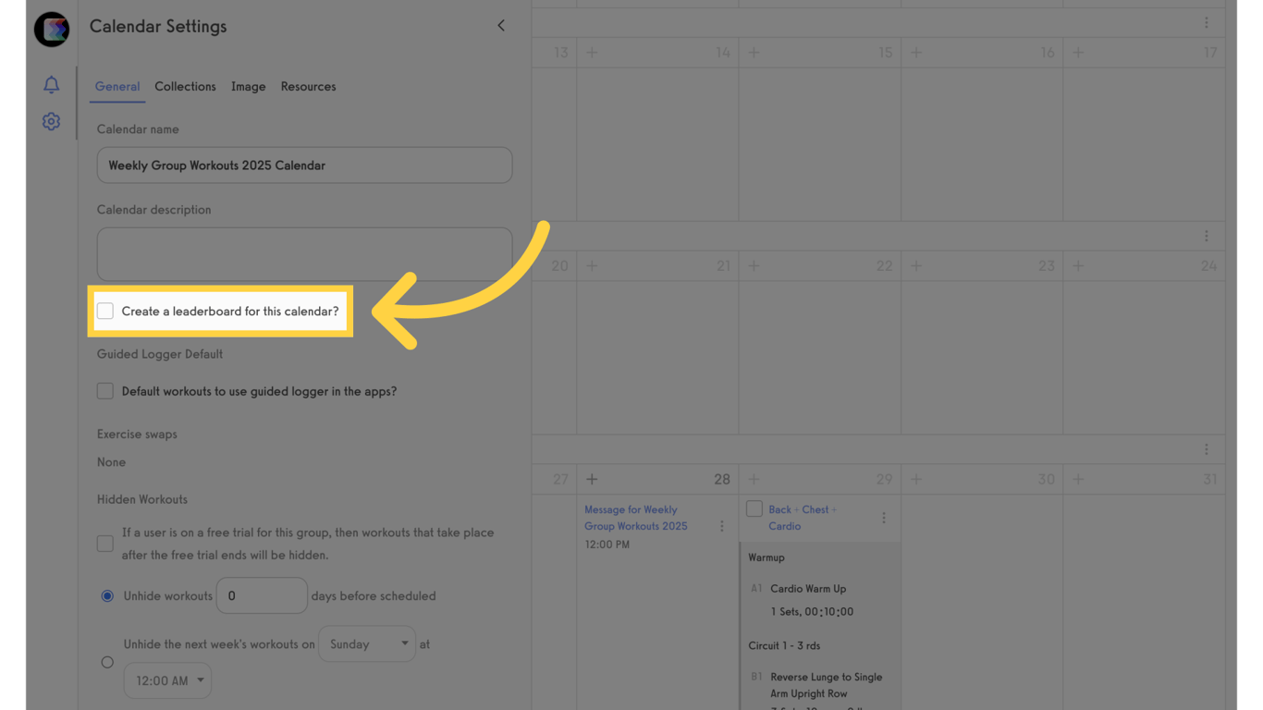The width and height of the screenshot is (1263, 710).
Task: Check default workouts to use guided logger
Action: (x=104, y=390)
